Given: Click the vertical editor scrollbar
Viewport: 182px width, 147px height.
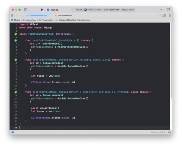Looking at the screenshot, I should coord(171,61).
